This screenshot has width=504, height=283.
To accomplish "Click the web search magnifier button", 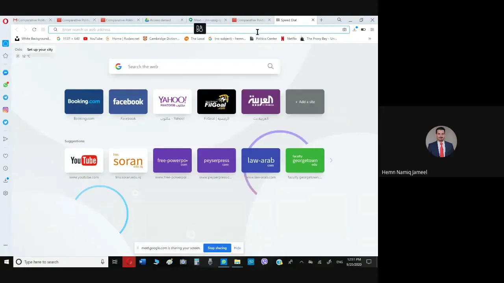I will point(271,66).
